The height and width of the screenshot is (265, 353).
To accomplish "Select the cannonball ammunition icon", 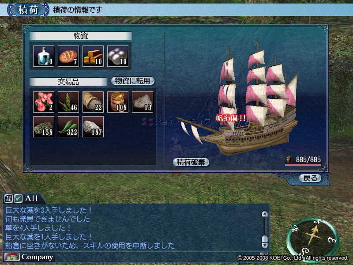I will point(118,56).
